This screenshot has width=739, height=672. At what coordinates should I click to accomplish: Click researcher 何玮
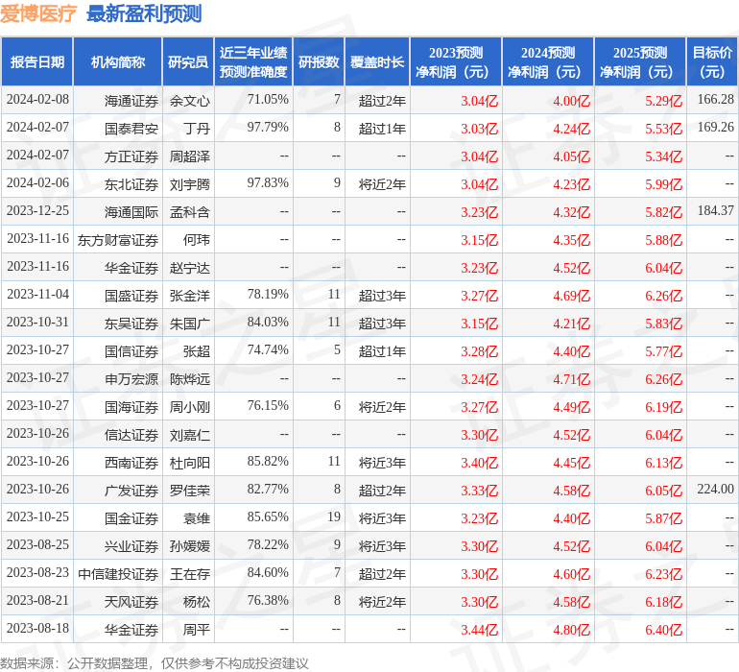(x=197, y=240)
